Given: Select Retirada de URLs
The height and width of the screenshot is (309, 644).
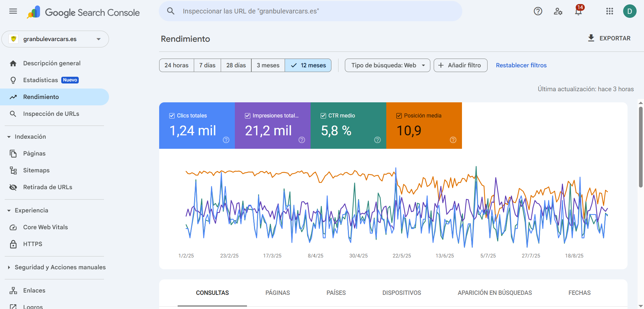Looking at the screenshot, I should (x=48, y=187).
